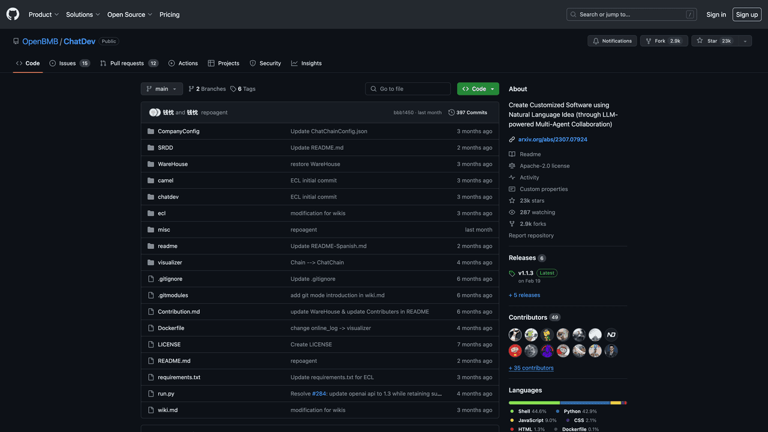Click the chatdev folder icon

151,197
